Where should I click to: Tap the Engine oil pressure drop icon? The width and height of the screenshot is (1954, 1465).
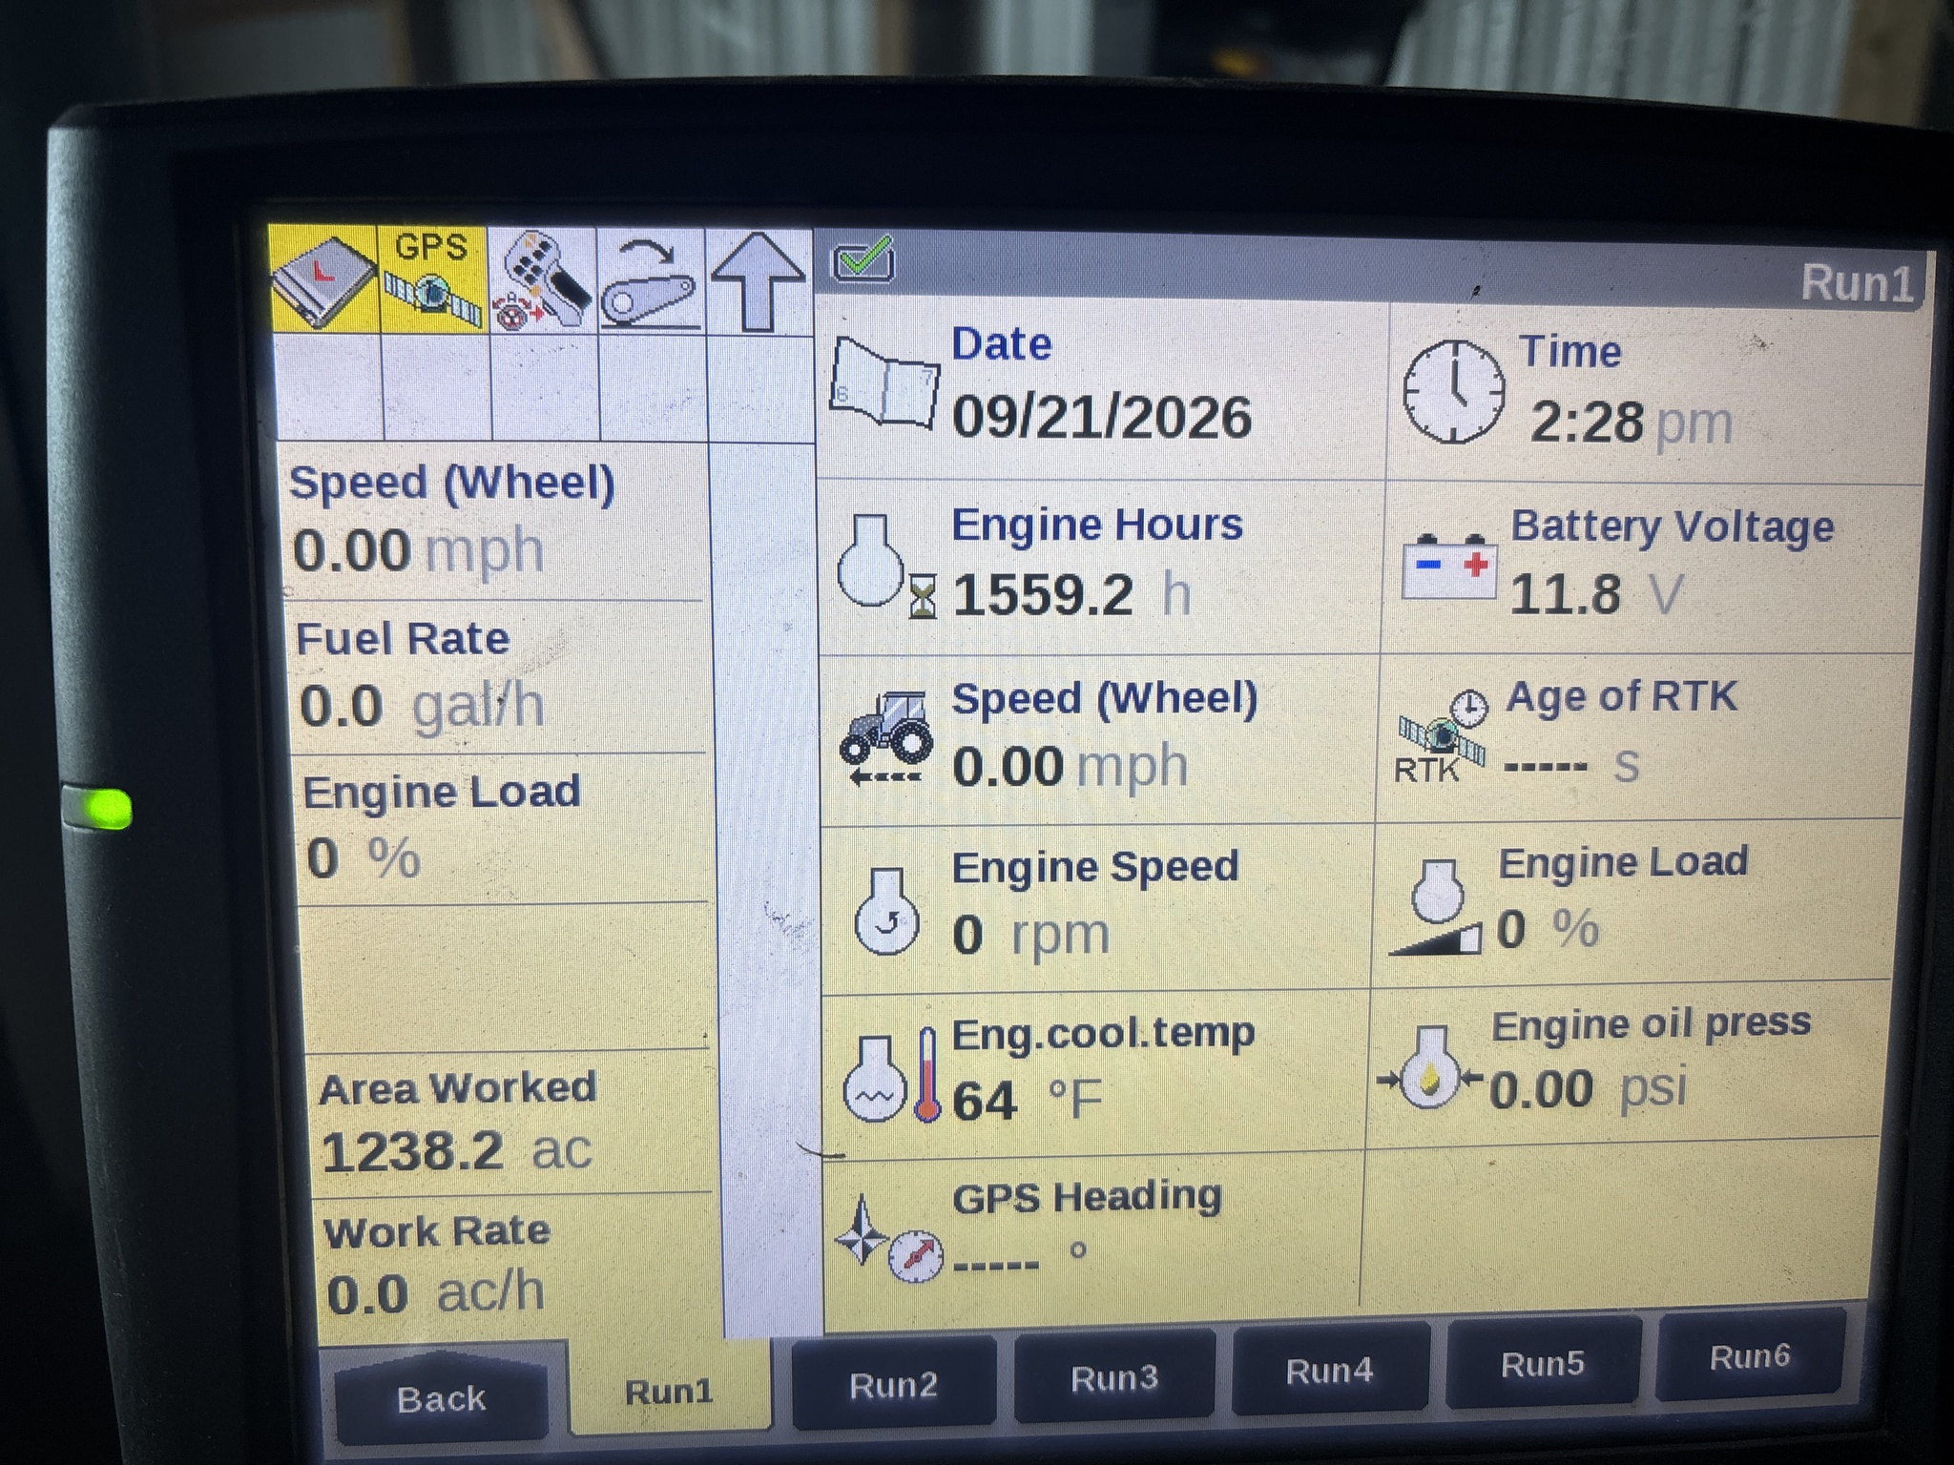point(1429,1068)
